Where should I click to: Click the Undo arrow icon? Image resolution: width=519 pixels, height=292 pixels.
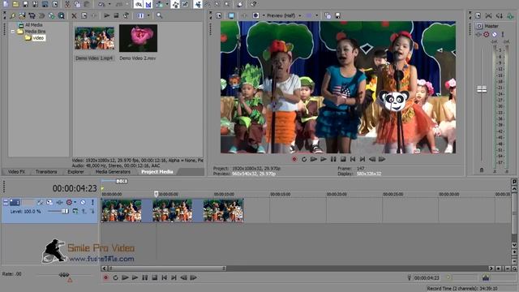(x=101, y=4)
